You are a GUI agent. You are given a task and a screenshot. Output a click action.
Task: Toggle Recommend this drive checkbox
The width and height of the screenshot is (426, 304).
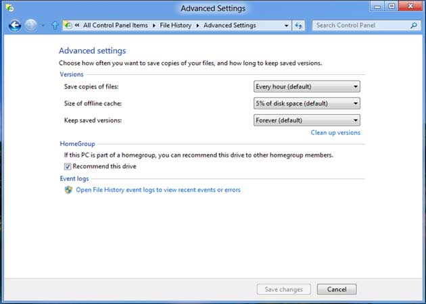pos(68,166)
